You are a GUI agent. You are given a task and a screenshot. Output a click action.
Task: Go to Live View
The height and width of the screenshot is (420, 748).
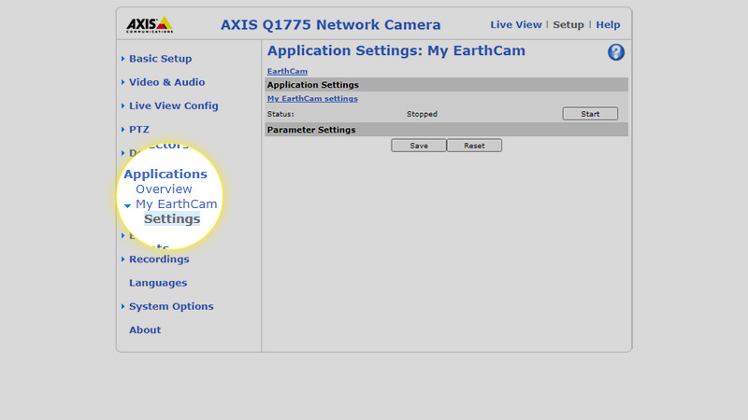click(x=516, y=25)
